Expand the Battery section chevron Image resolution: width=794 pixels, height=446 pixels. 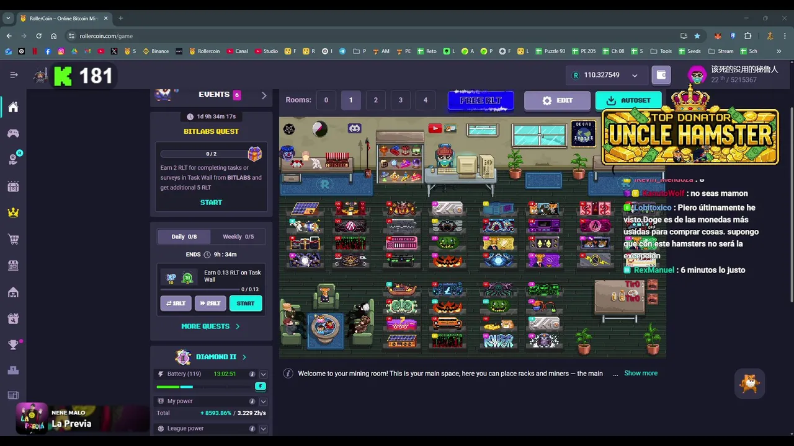[263, 374]
